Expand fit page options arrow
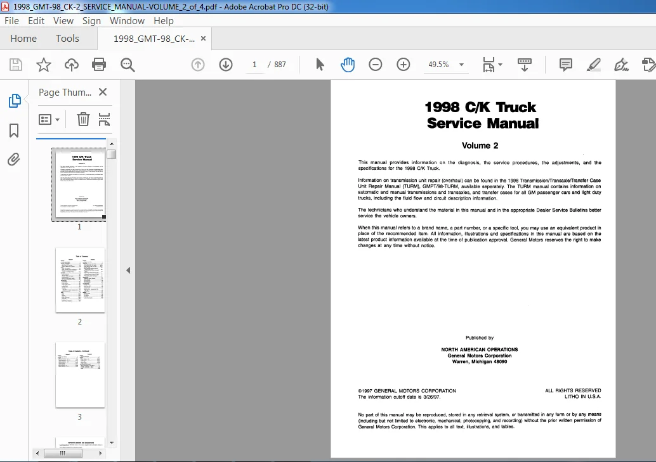Viewport: 656px width, 462px height. tap(500, 65)
